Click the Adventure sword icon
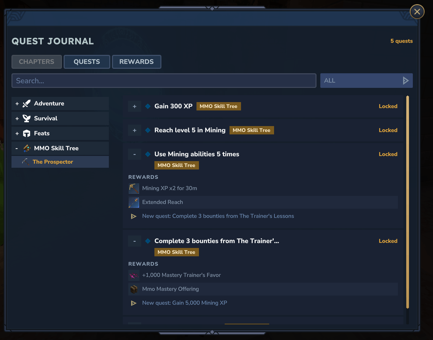 point(26,103)
